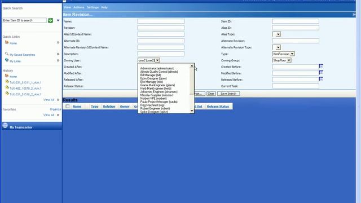Click the Item ID input field

click(x=296, y=21)
